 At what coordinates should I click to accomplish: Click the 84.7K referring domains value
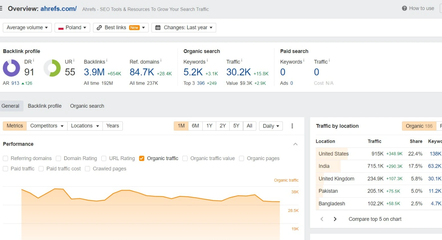click(142, 72)
